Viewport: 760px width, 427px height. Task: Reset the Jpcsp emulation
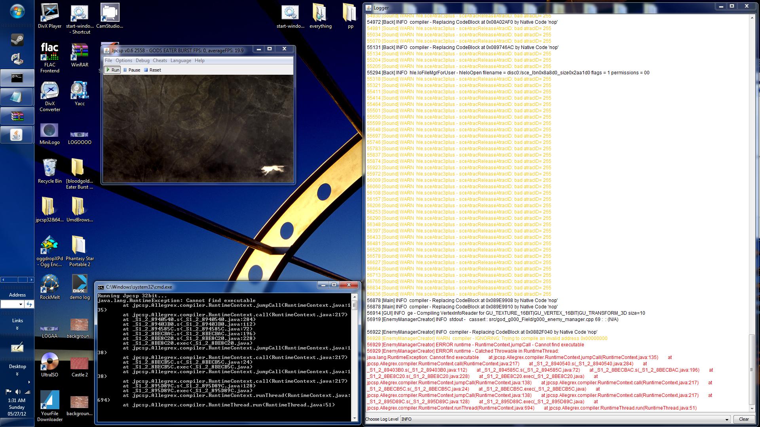(x=152, y=70)
